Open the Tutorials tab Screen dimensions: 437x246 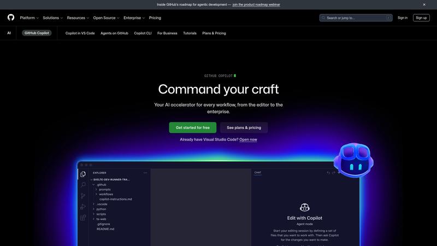point(190,33)
